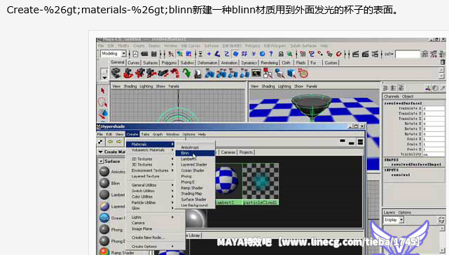Click the Translate X value field

click(x=434, y=108)
